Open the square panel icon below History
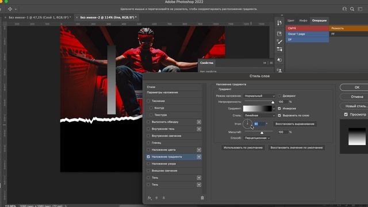The image size is (368, 207). pos(279,34)
